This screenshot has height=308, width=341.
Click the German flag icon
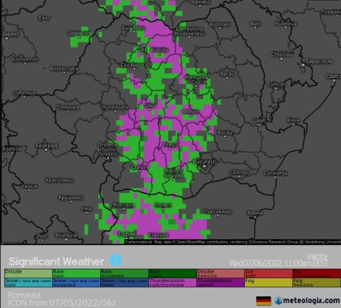263,301
